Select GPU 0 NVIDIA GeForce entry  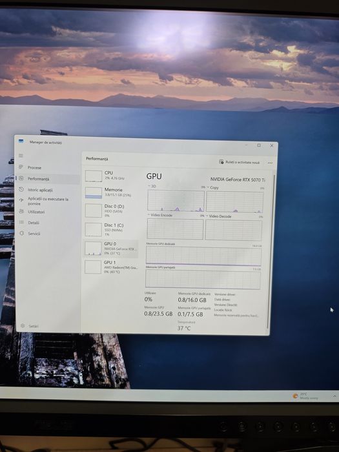coord(111,248)
